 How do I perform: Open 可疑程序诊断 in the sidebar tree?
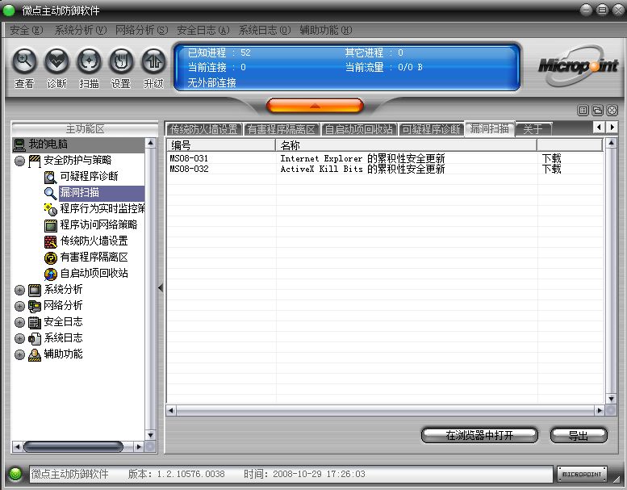(89, 177)
